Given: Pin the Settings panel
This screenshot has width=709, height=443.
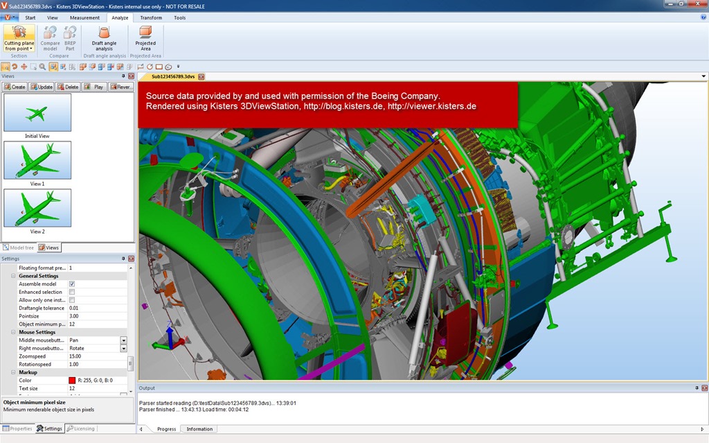Looking at the screenshot, I should (123, 259).
